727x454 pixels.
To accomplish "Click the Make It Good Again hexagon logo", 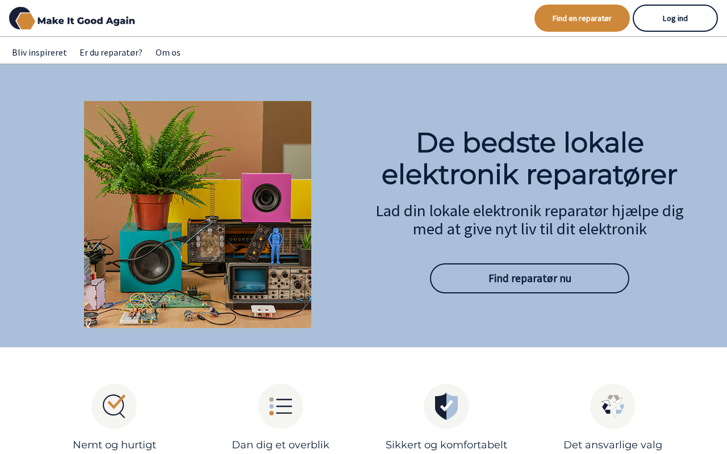I will pyautogui.click(x=22, y=18).
